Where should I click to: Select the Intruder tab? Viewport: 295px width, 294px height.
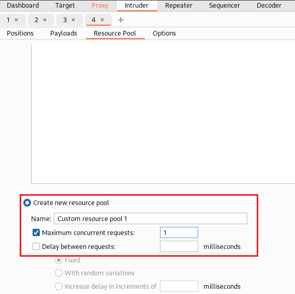pos(137,6)
